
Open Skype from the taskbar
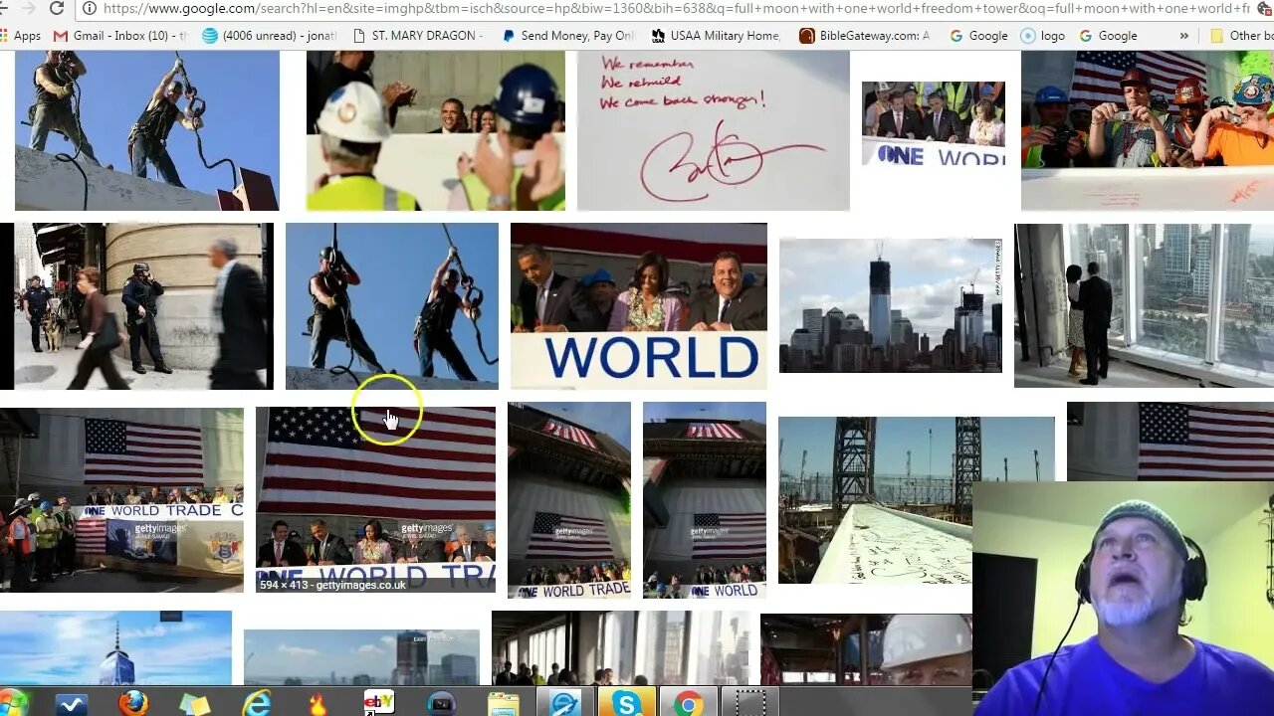(627, 703)
